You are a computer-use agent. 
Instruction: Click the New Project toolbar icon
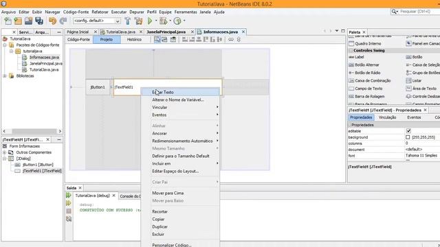point(18,21)
